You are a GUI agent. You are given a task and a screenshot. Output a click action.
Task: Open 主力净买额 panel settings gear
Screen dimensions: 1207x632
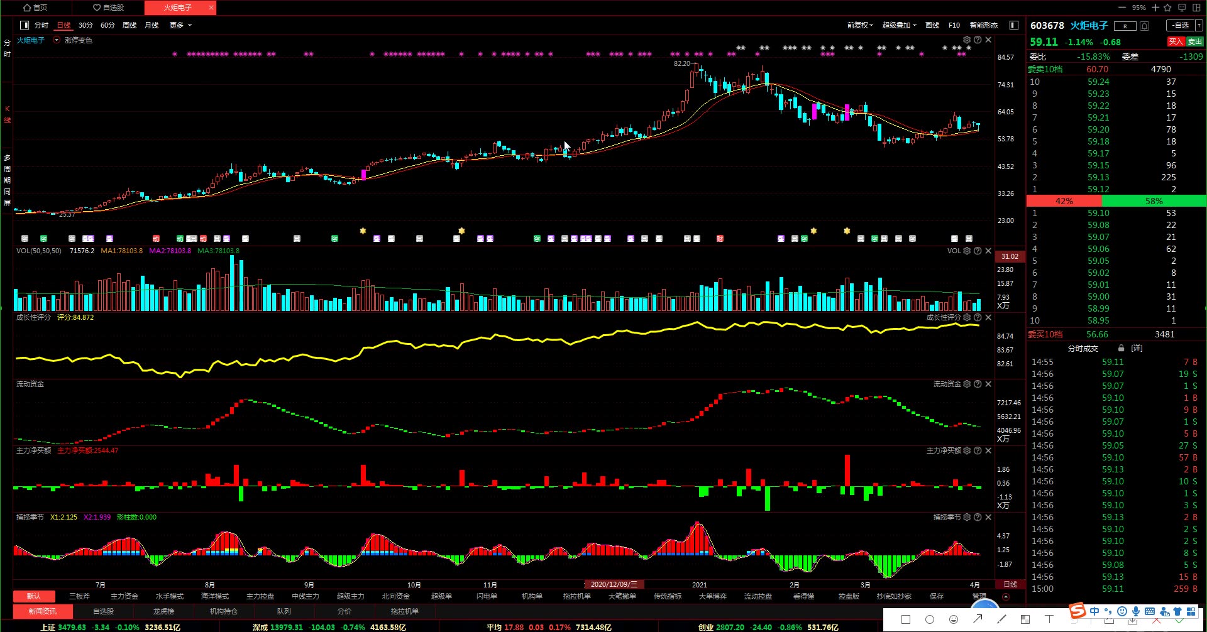(x=967, y=450)
